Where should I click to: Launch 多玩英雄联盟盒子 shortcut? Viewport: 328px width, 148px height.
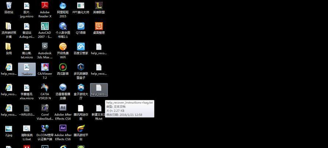click(x=81, y=71)
